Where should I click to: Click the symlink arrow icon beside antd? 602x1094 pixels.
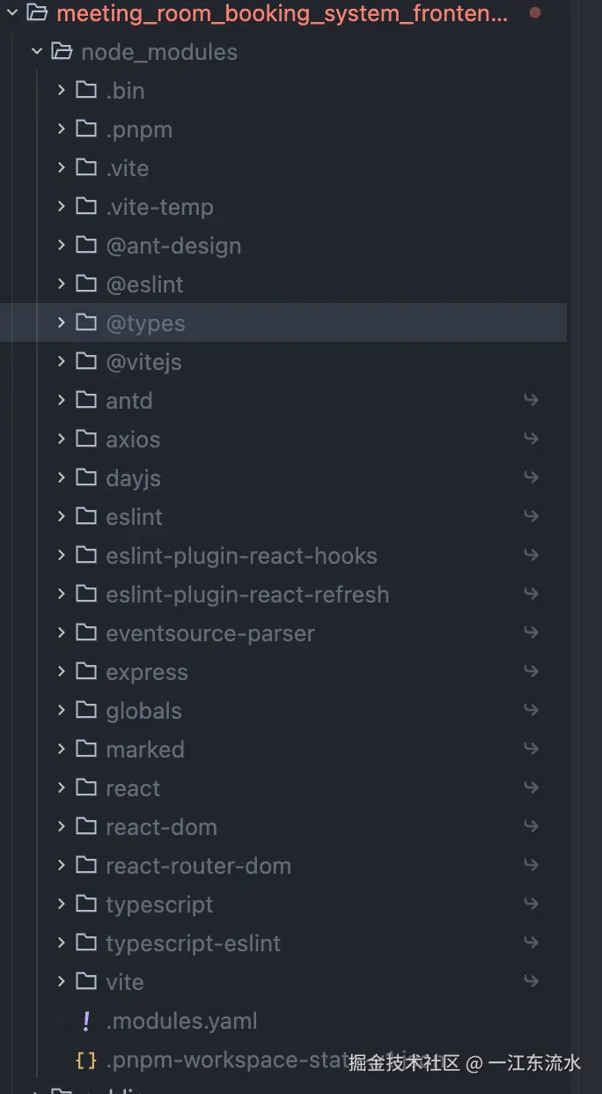click(531, 401)
